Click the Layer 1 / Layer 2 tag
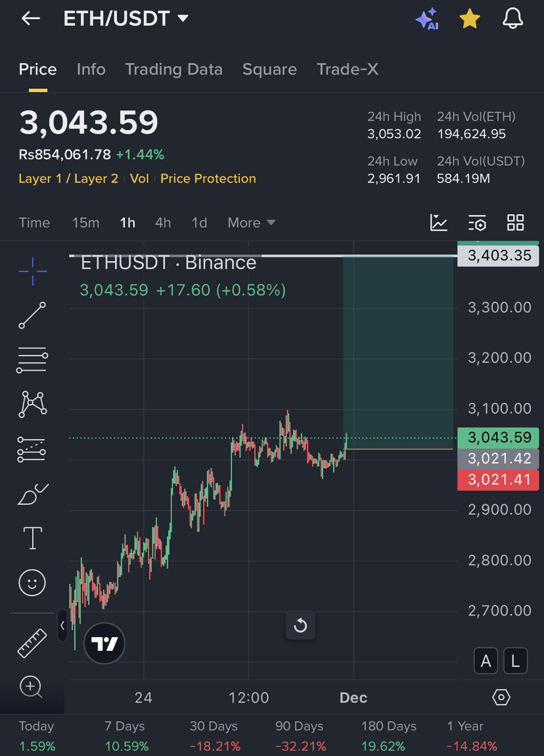The width and height of the screenshot is (544, 756). tap(68, 178)
